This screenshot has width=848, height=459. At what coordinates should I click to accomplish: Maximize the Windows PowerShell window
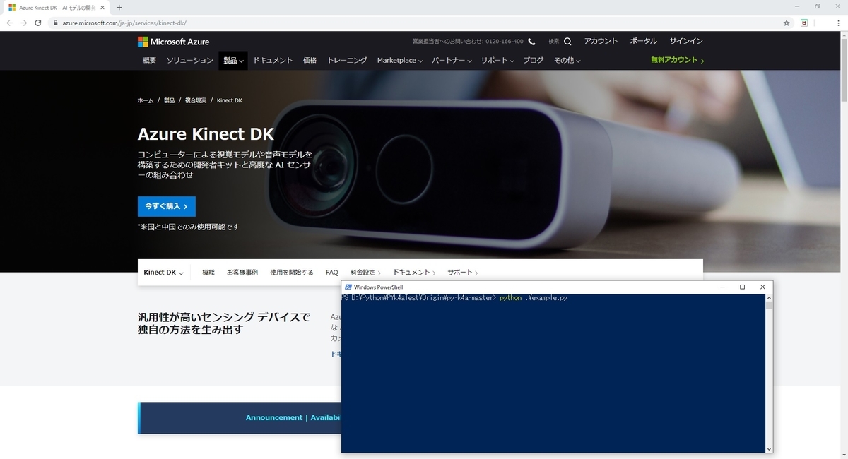[742, 287]
